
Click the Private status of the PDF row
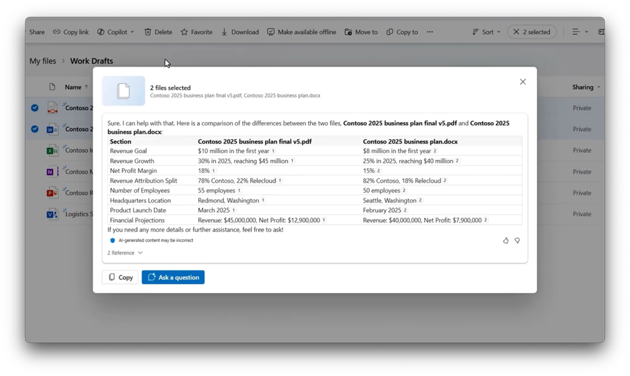582,108
